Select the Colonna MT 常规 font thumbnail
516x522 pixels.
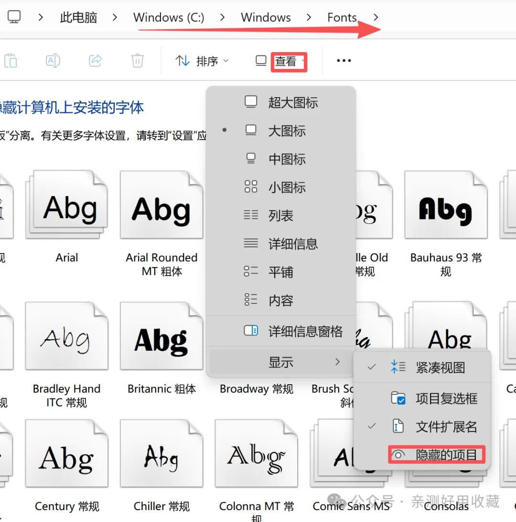click(x=257, y=454)
